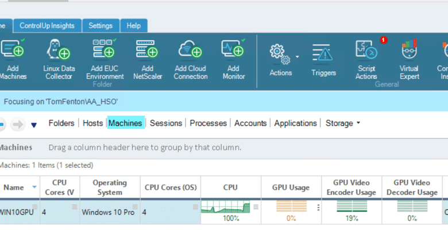
Task: Switch to the Sessions view
Action: tap(166, 123)
